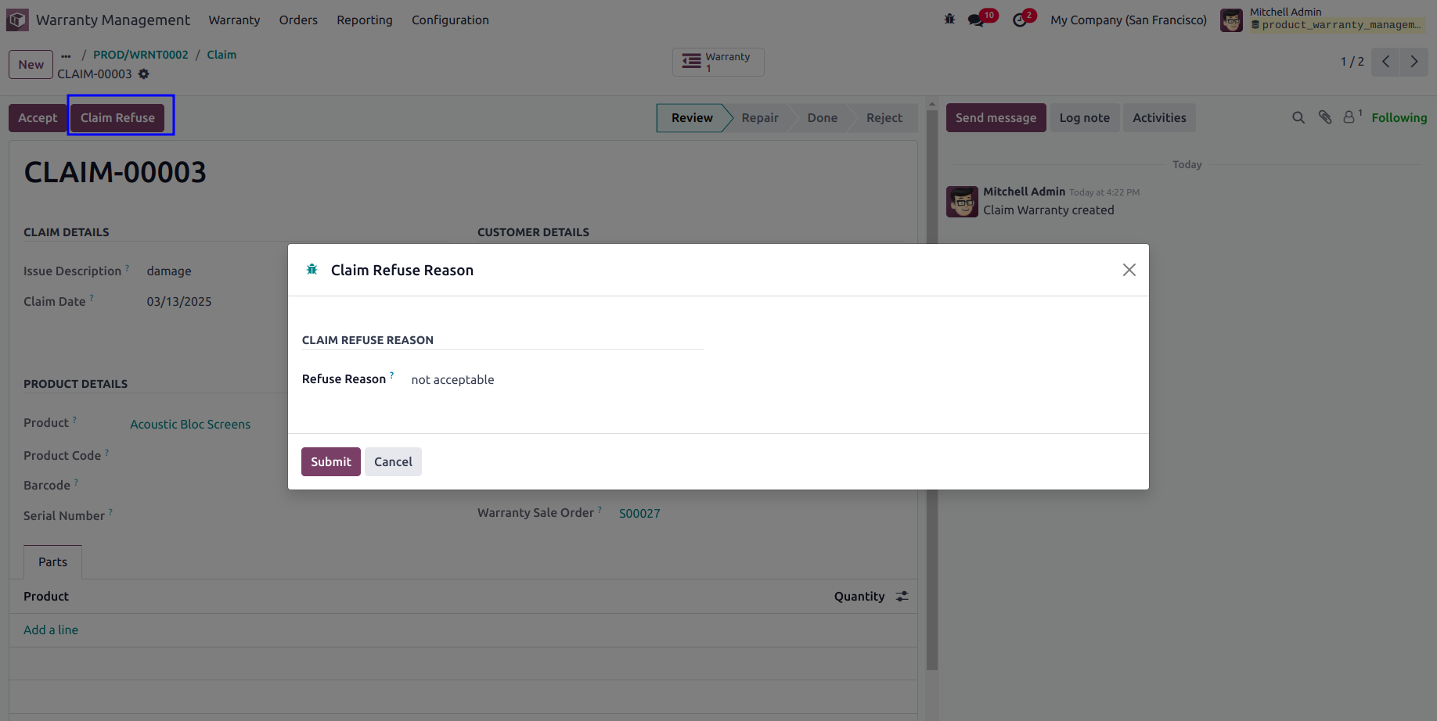Submit the refuse reason
The height and width of the screenshot is (721, 1437).
[x=331, y=461]
